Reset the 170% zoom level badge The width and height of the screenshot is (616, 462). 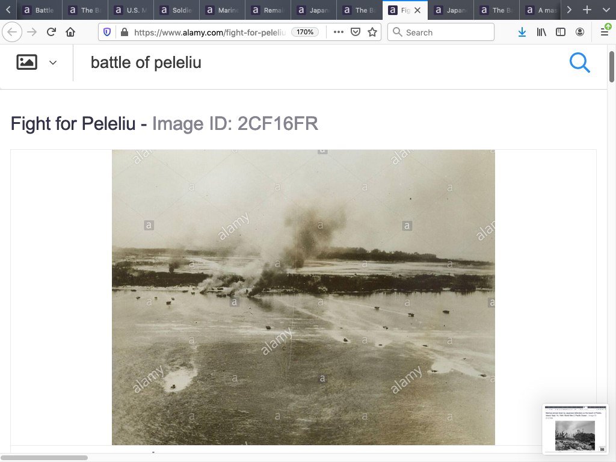[x=305, y=32]
